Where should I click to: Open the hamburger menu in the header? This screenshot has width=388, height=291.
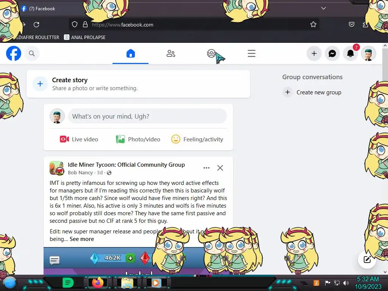[x=252, y=53]
